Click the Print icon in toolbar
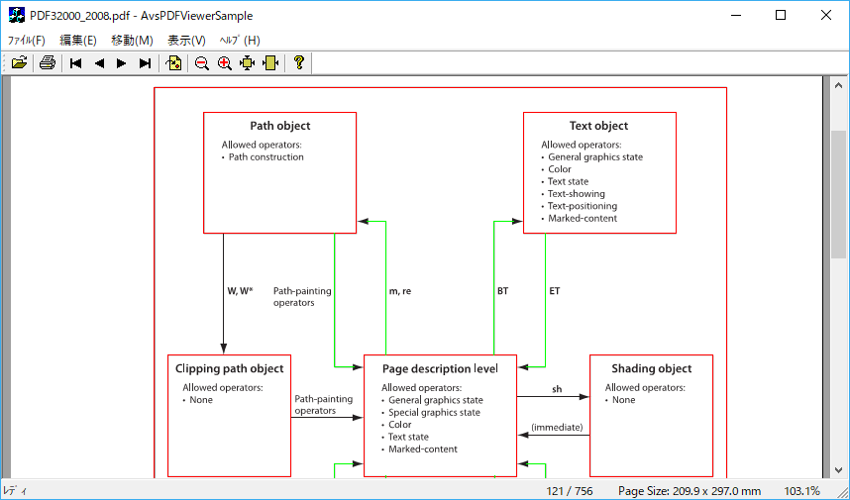The image size is (850, 500). pyautogui.click(x=47, y=63)
